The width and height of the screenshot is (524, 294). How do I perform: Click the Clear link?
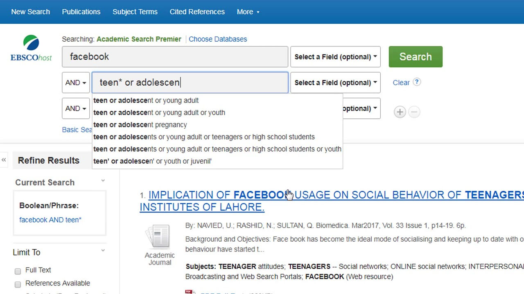pyautogui.click(x=401, y=82)
